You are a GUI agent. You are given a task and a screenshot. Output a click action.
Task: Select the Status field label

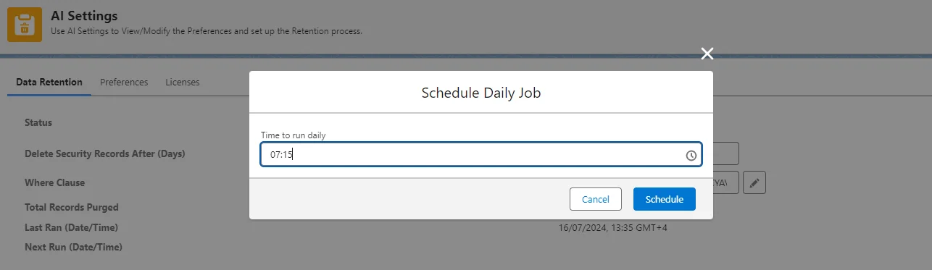(38, 122)
